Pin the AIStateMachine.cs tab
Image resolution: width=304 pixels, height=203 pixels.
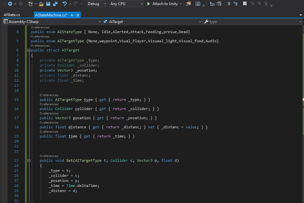pos(72,15)
